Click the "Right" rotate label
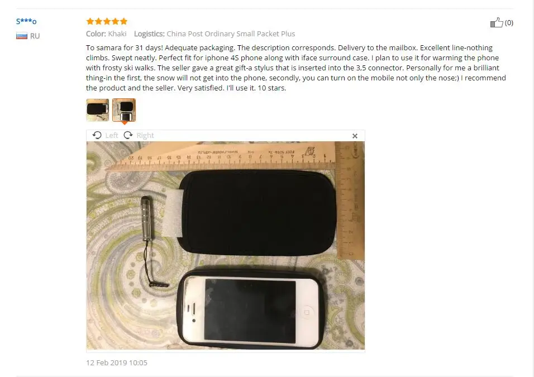The image size is (534, 377). pos(145,136)
